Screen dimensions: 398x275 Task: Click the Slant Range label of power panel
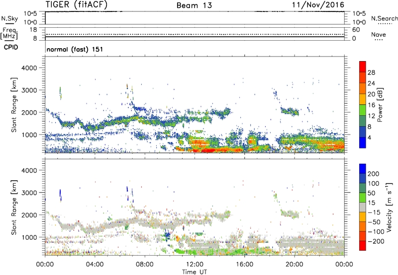click(x=14, y=105)
